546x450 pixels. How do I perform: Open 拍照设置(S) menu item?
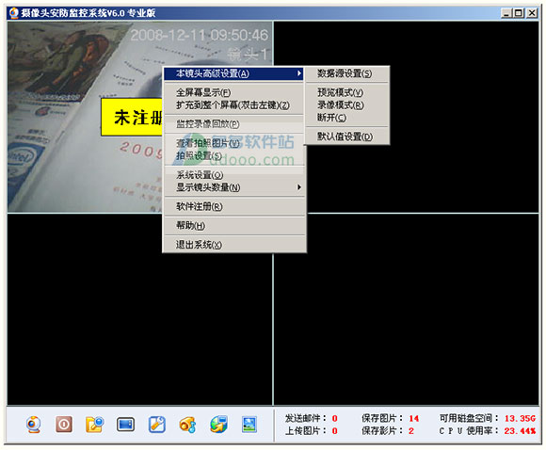coord(234,155)
